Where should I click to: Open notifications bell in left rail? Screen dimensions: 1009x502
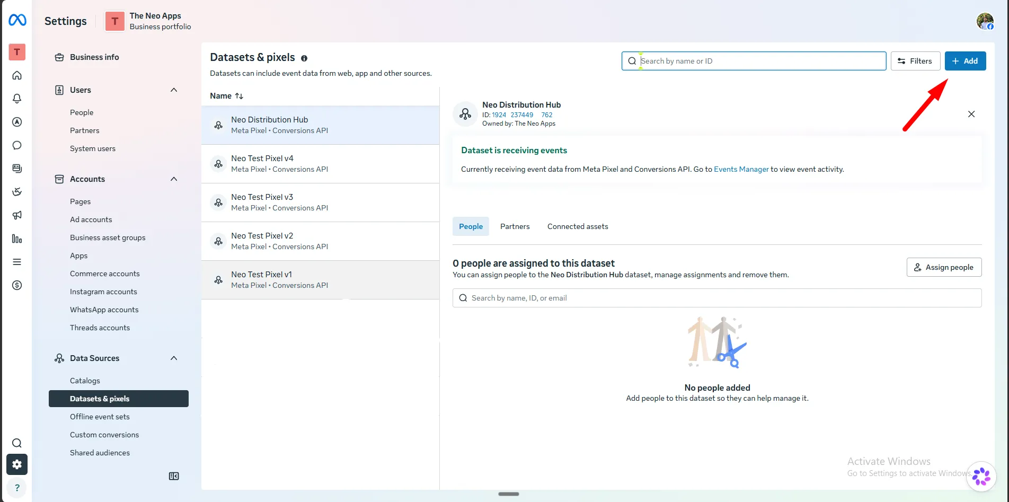click(x=17, y=99)
